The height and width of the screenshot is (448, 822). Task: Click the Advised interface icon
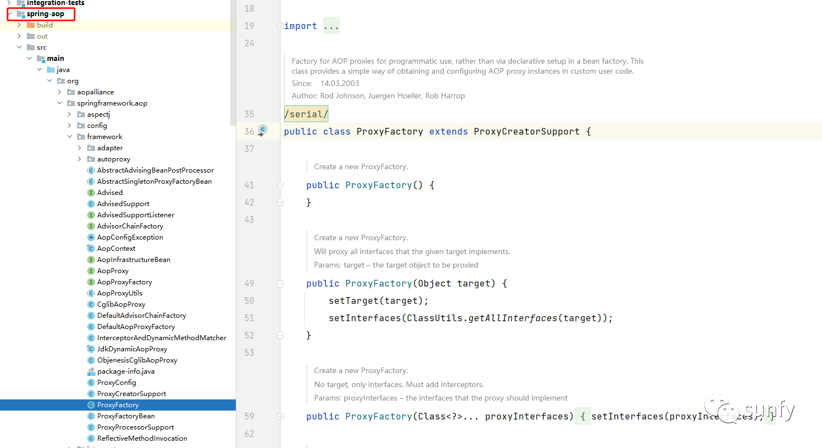pos(91,193)
